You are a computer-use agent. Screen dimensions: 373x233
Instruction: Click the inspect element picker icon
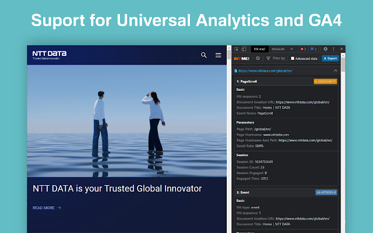click(236, 50)
